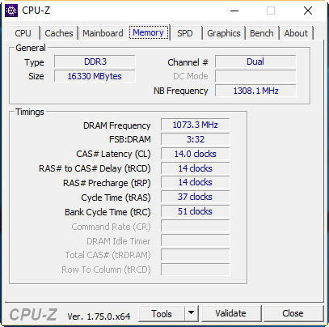This screenshot has width=329, height=327.
Task: Minimize the CPU-Z window
Action: pyautogui.click(x=234, y=11)
